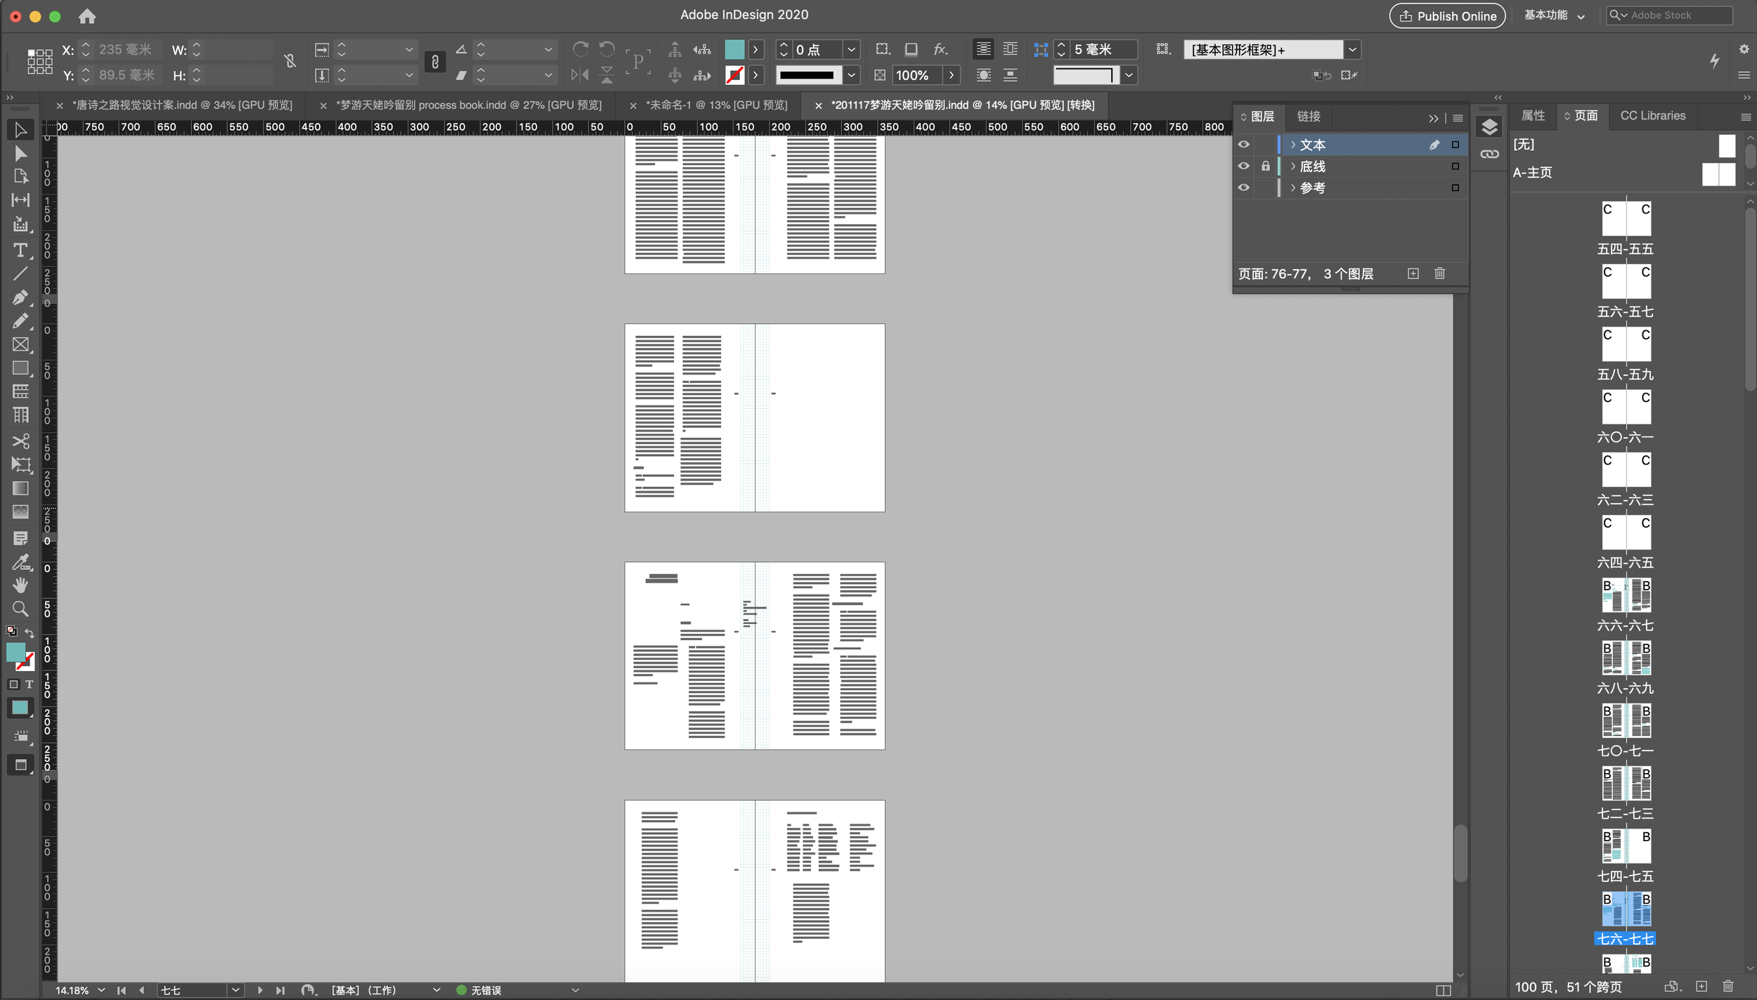The image size is (1757, 1000).
Task: Select the Gap tool
Action: point(20,200)
